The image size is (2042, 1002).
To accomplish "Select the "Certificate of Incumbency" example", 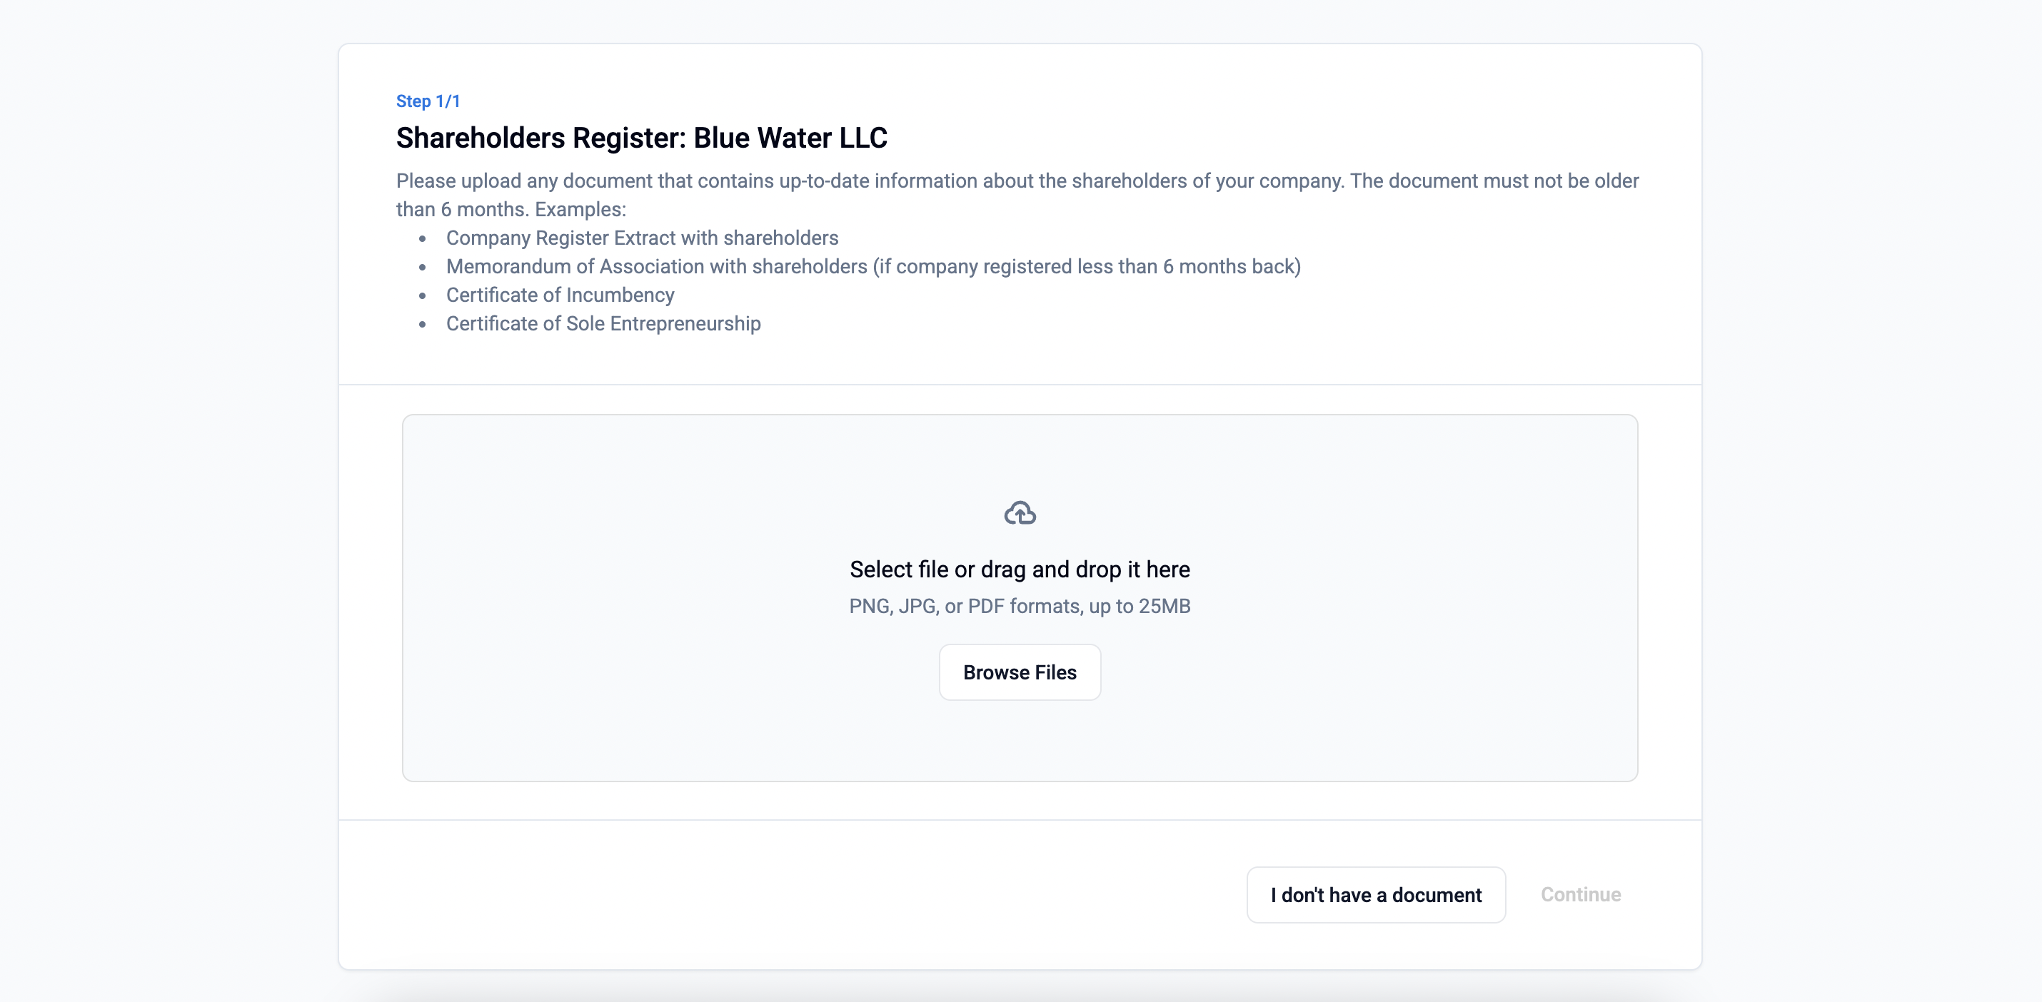I will [560, 295].
